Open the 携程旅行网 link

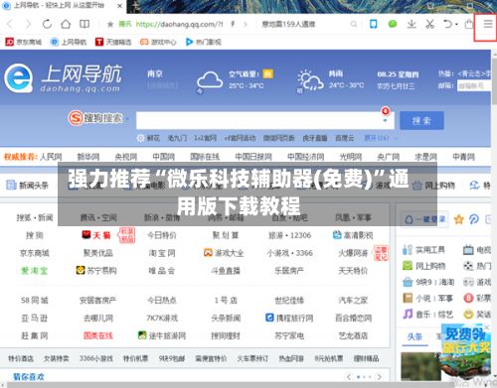pyautogui.click(x=289, y=318)
